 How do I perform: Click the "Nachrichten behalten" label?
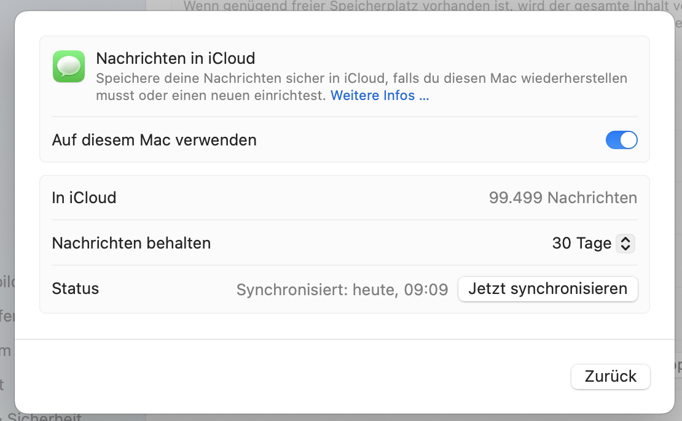131,243
